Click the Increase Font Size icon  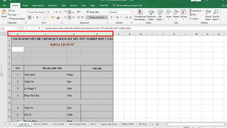click(57, 12)
